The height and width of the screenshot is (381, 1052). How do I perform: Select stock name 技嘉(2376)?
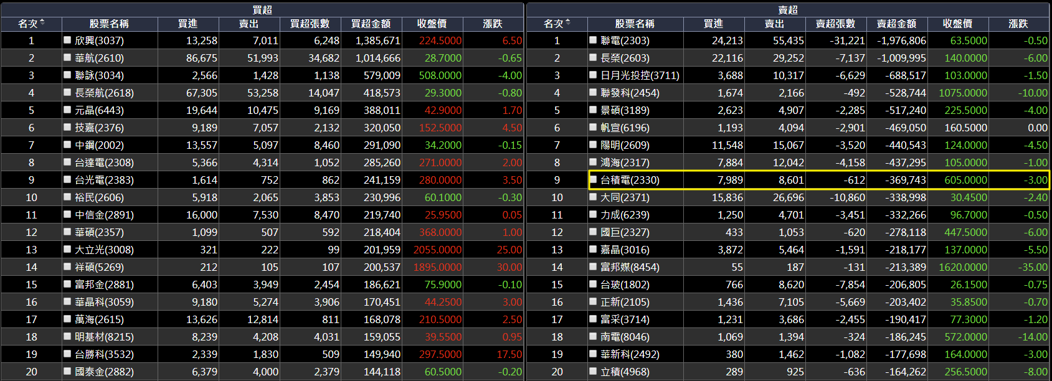tap(99, 128)
